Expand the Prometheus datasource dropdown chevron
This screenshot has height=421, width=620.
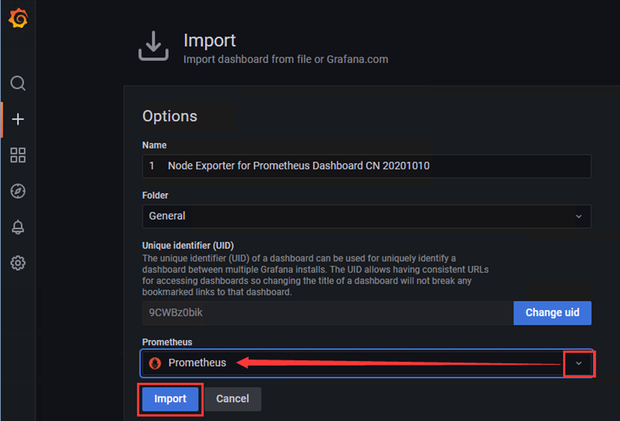coord(579,363)
